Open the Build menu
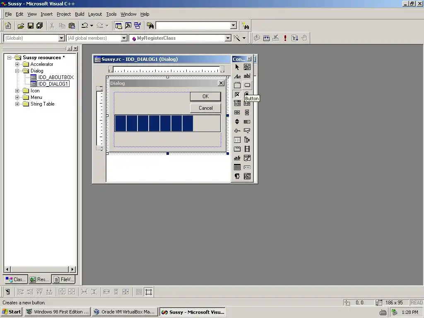The height and width of the screenshot is (318, 424). (x=79, y=14)
